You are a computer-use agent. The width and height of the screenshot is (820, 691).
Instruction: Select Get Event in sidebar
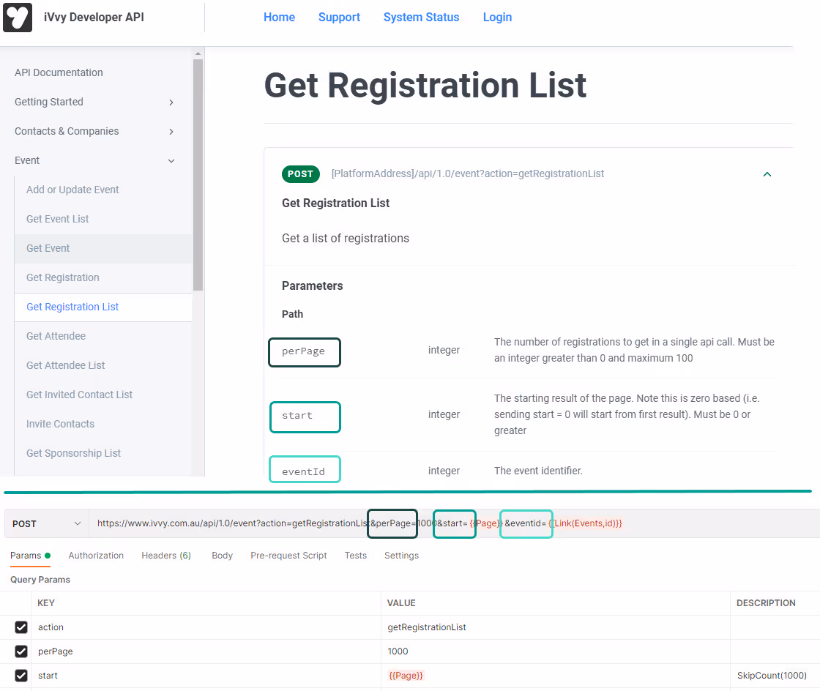click(48, 248)
